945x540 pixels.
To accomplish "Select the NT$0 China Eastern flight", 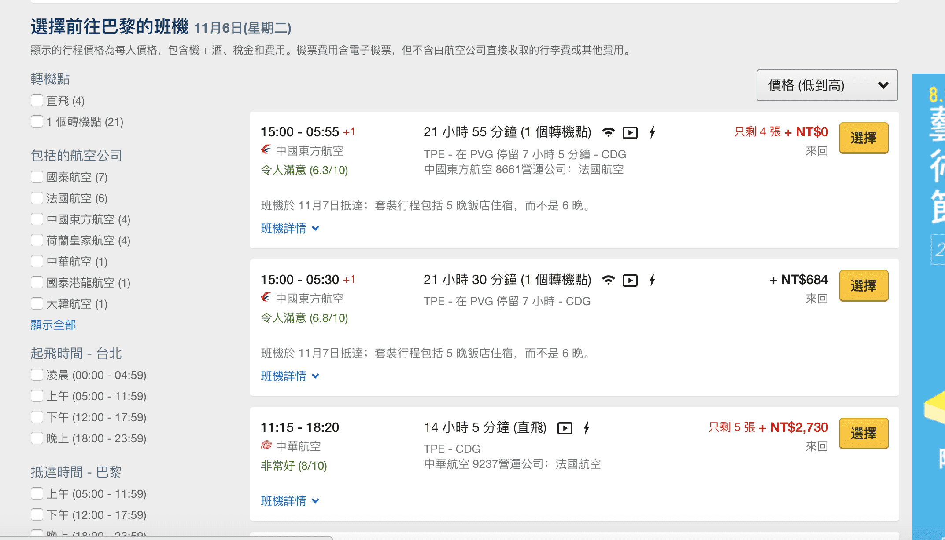I will coord(864,138).
